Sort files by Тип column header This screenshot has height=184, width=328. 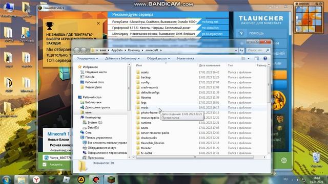pos(230,65)
